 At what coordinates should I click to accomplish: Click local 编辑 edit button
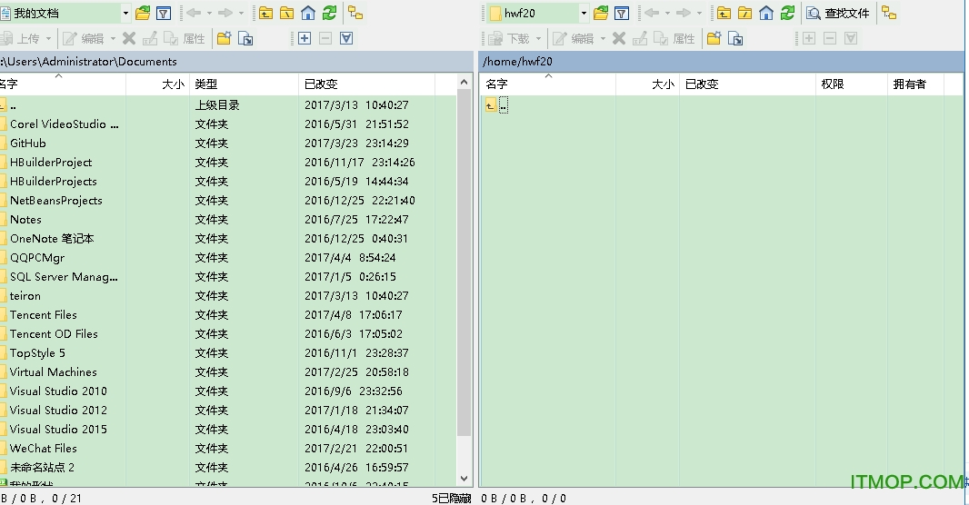(84, 38)
